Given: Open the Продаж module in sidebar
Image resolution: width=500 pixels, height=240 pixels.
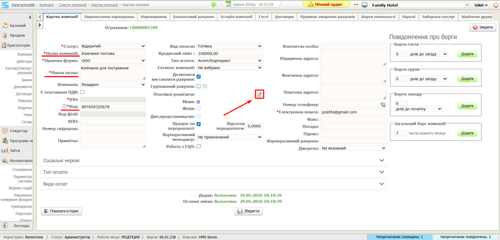Looking at the screenshot, I should pyautogui.click(x=16, y=36).
